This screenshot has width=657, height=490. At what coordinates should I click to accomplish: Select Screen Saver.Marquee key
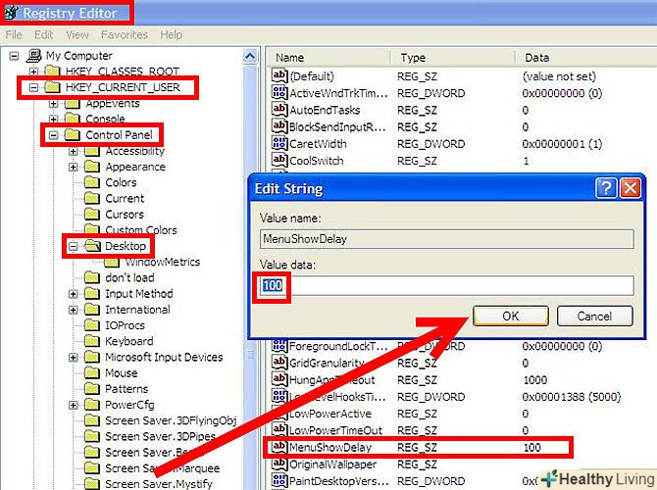(162, 468)
